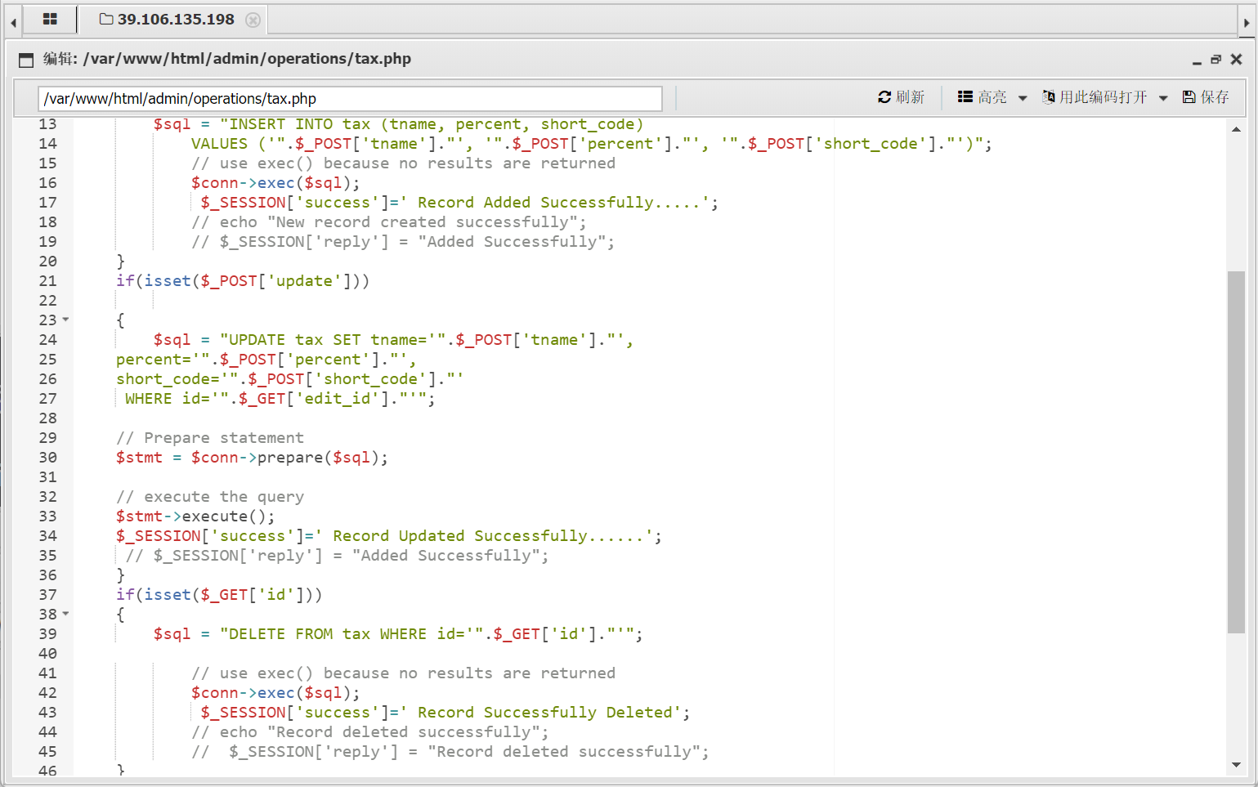1258x787 pixels.
Task: Open the 高亮 syntax highlight dropdown
Action: (x=992, y=97)
